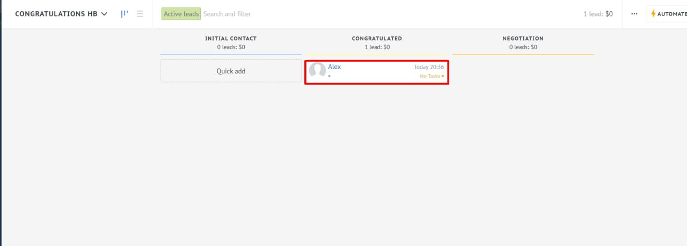The image size is (687, 246).
Task: Select the Initial Contact stage header
Action: 231,39
